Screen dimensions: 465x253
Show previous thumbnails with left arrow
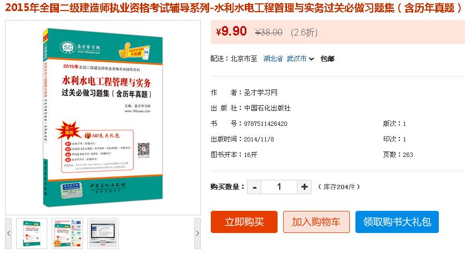pyautogui.click(x=8, y=234)
